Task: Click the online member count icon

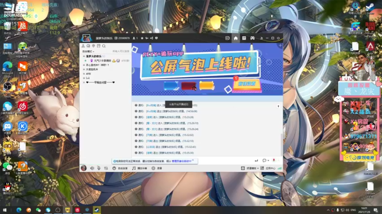Action: 135,38
